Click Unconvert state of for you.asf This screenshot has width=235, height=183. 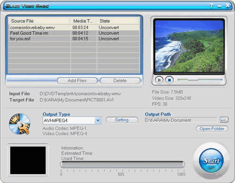[109, 38]
